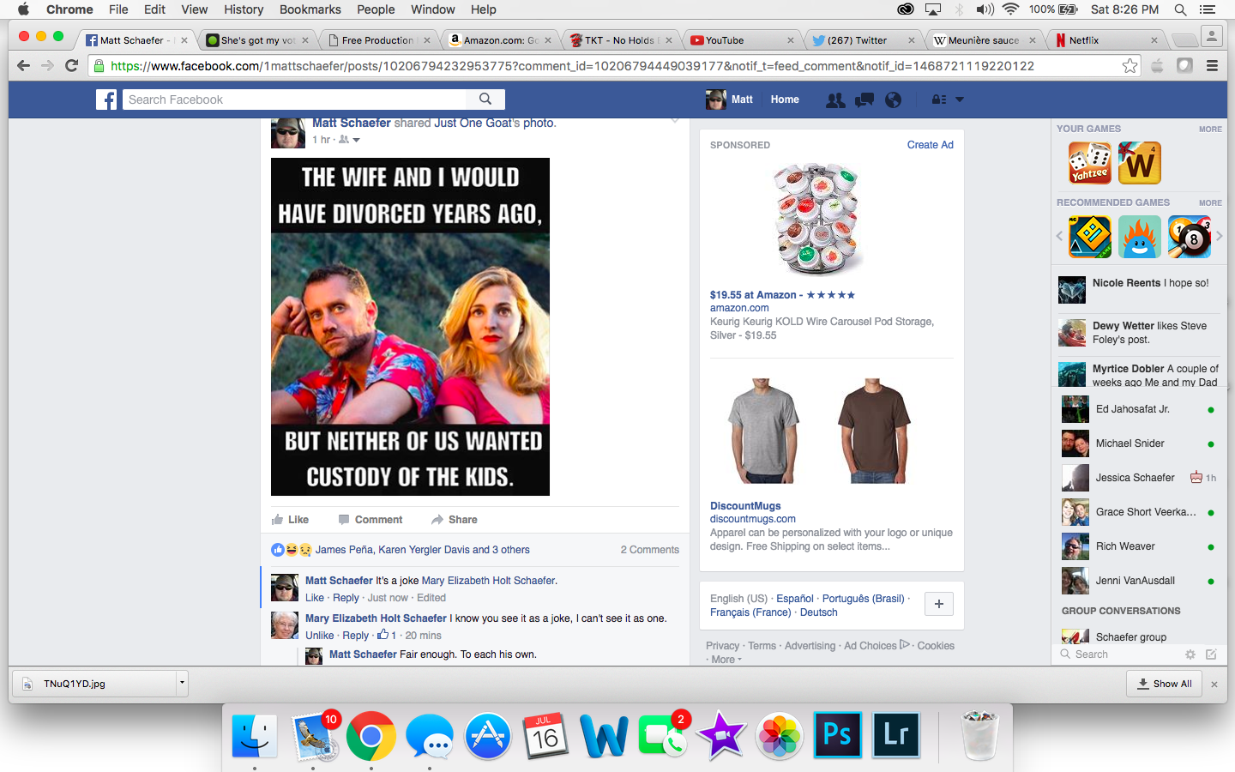
Task: Open the post audience selector dropdown
Action: [350, 140]
